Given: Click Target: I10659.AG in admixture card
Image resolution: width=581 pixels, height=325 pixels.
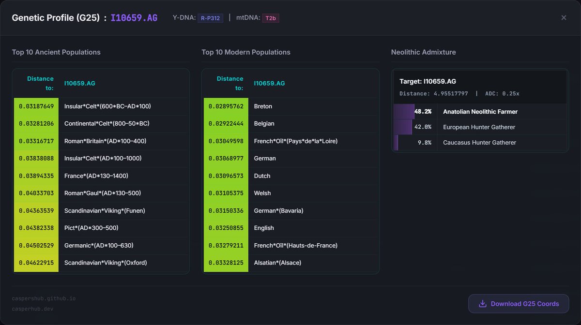Looking at the screenshot, I should 428,82.
